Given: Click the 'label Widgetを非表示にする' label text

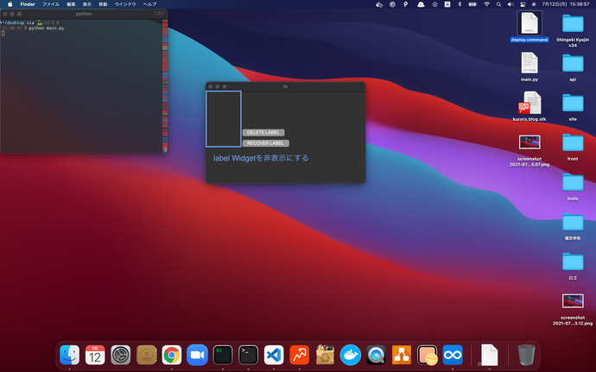Looking at the screenshot, I should point(261,158).
